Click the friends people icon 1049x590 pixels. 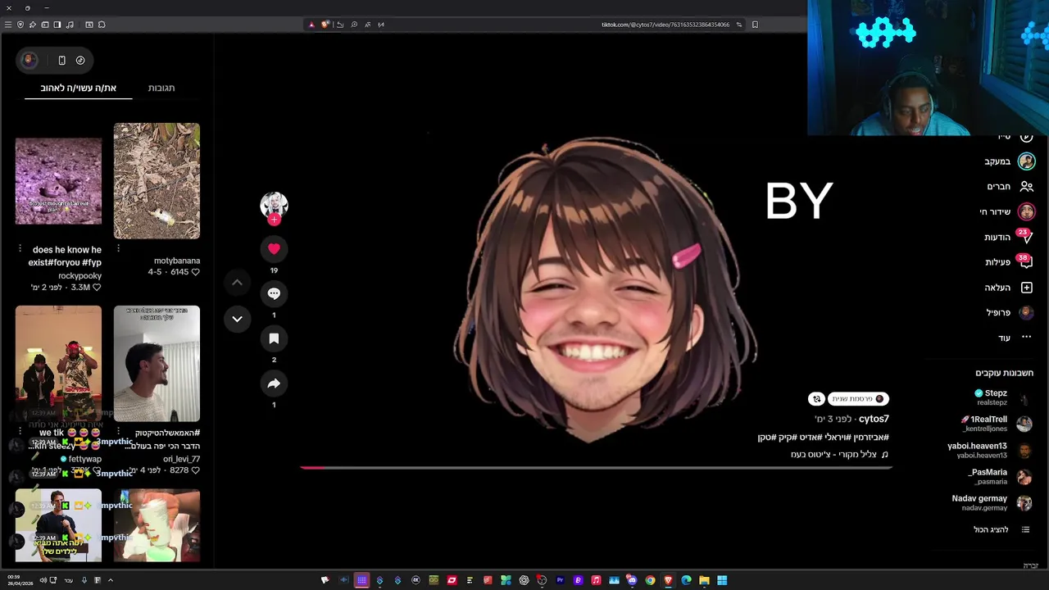point(1026,187)
